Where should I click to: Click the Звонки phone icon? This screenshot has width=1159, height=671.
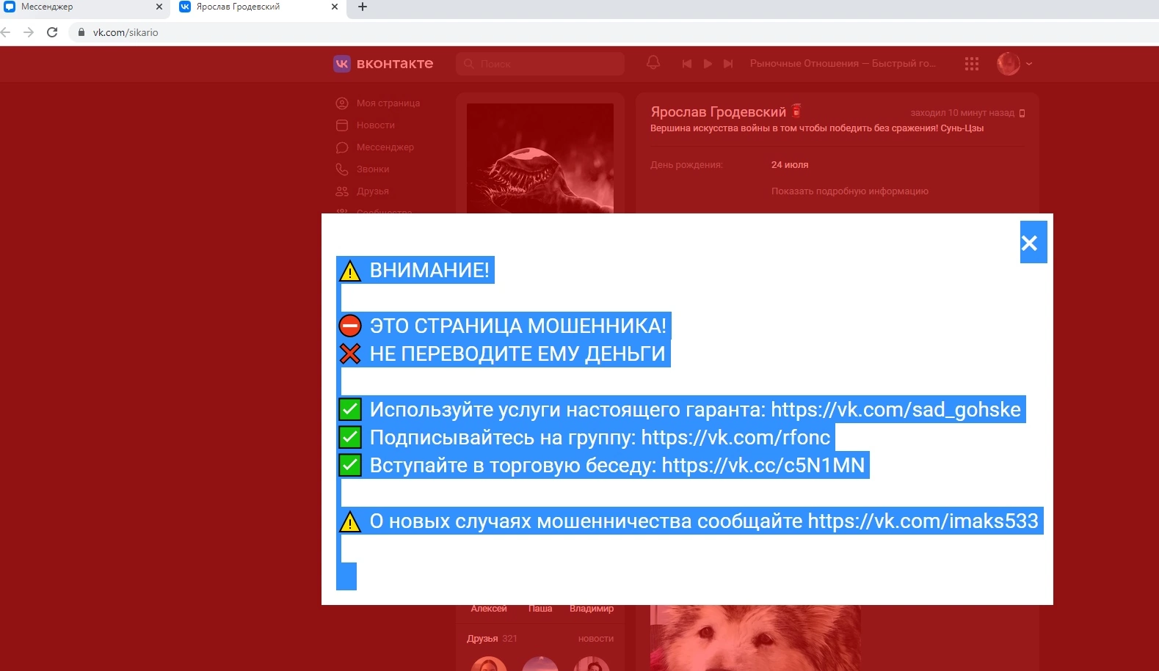342,169
